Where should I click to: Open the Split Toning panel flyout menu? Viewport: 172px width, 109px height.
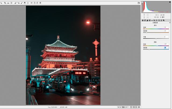[170, 23]
